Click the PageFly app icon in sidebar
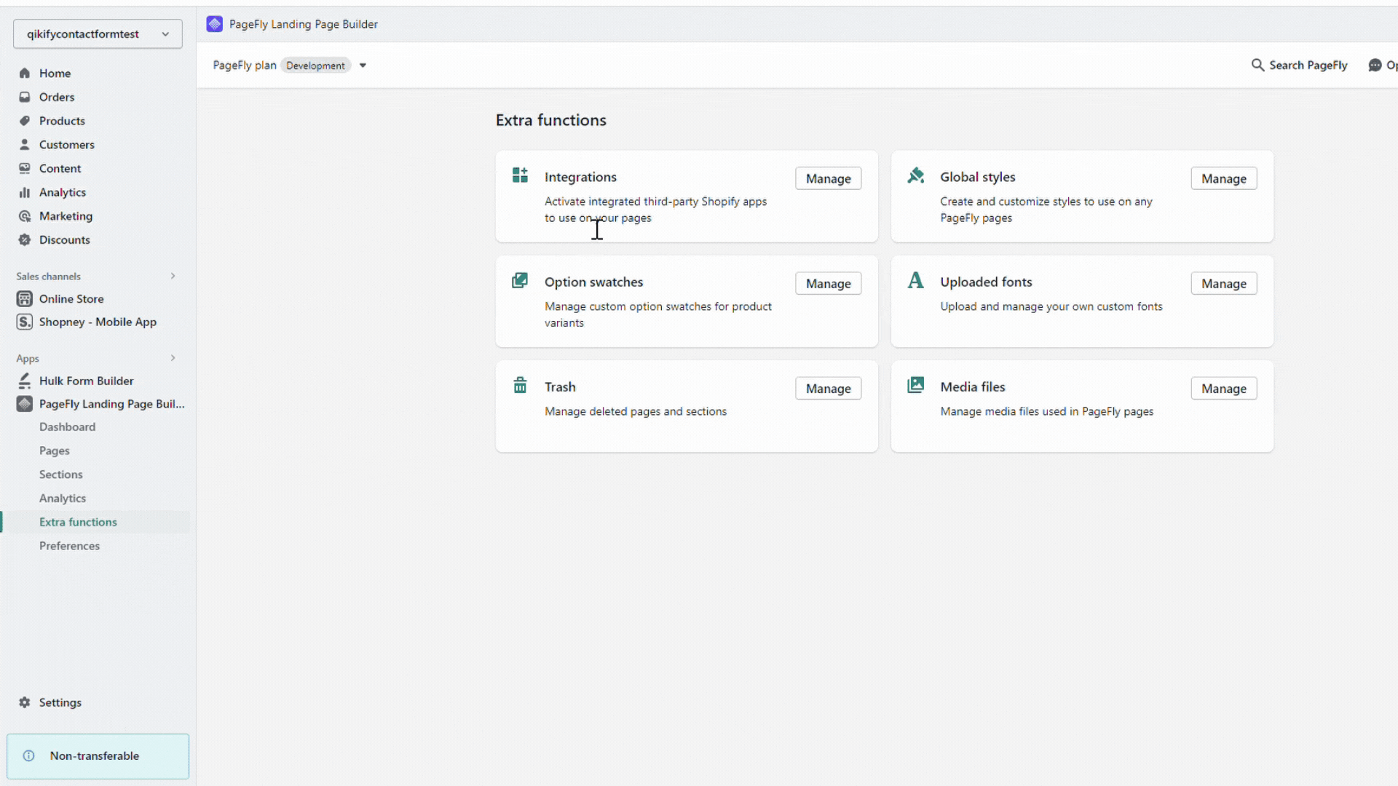Image resolution: width=1398 pixels, height=786 pixels. 25,404
